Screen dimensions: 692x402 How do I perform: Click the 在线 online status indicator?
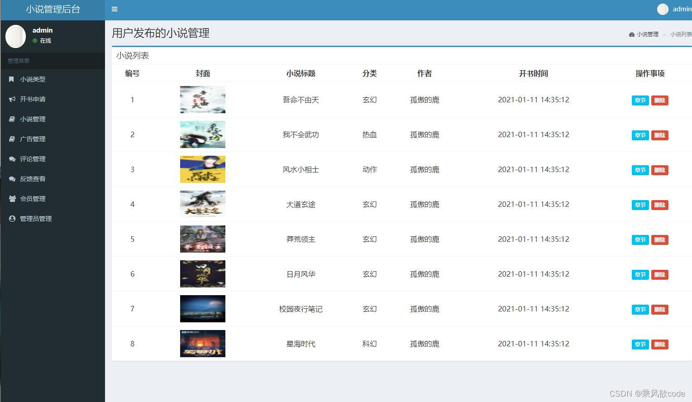[42, 40]
